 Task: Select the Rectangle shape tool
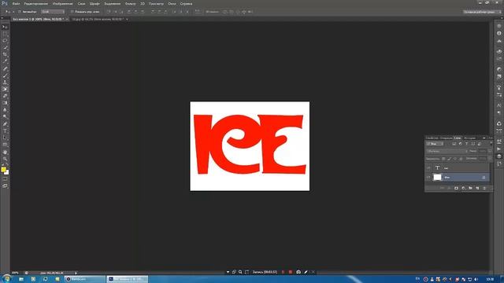5,145
